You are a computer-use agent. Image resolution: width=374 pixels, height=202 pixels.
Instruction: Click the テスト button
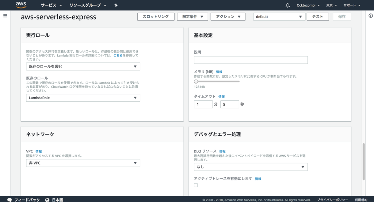(x=318, y=17)
